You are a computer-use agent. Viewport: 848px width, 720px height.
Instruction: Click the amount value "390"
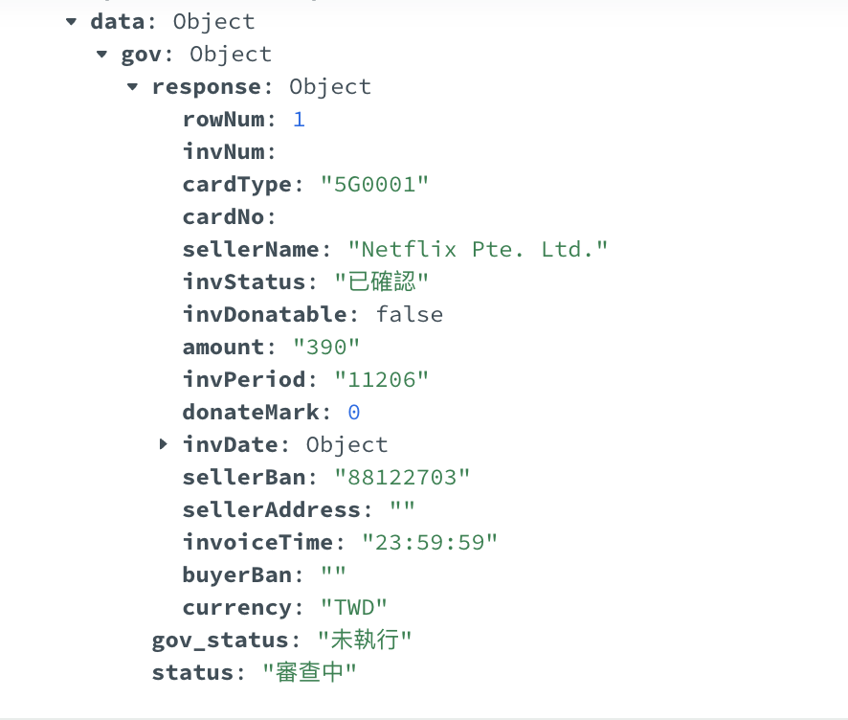click(x=326, y=348)
